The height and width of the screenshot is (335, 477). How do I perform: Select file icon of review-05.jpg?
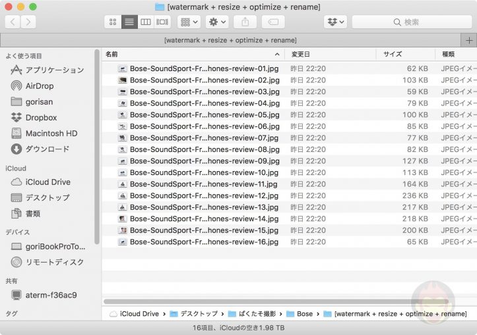coord(122,115)
